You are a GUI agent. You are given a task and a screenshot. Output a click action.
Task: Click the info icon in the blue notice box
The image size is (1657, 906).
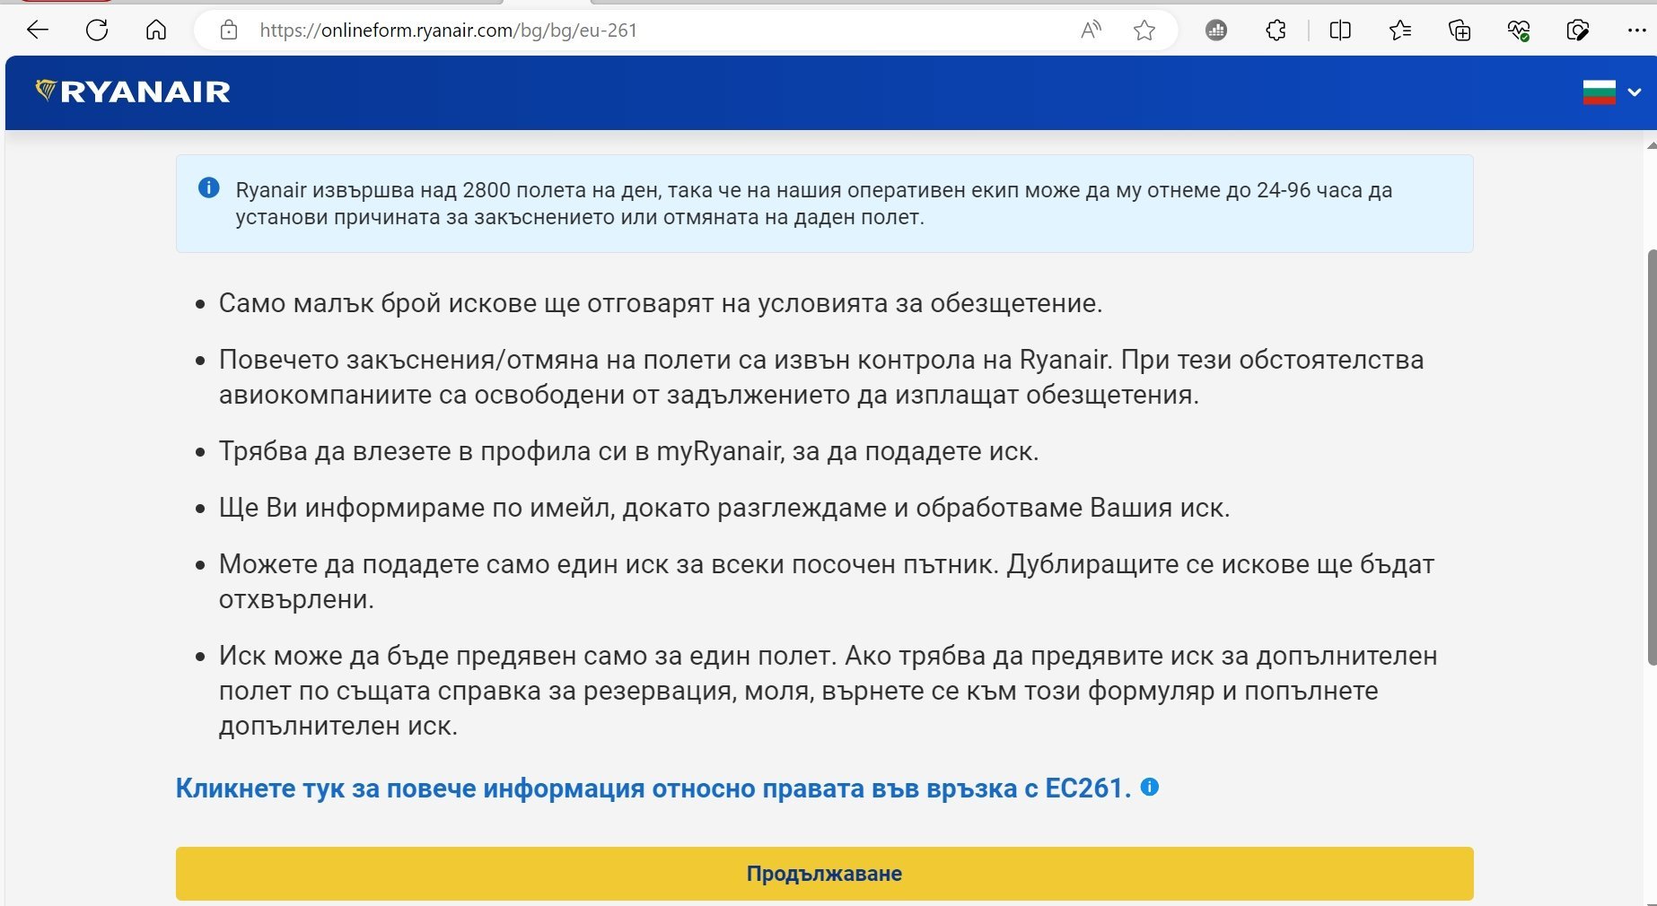point(208,188)
